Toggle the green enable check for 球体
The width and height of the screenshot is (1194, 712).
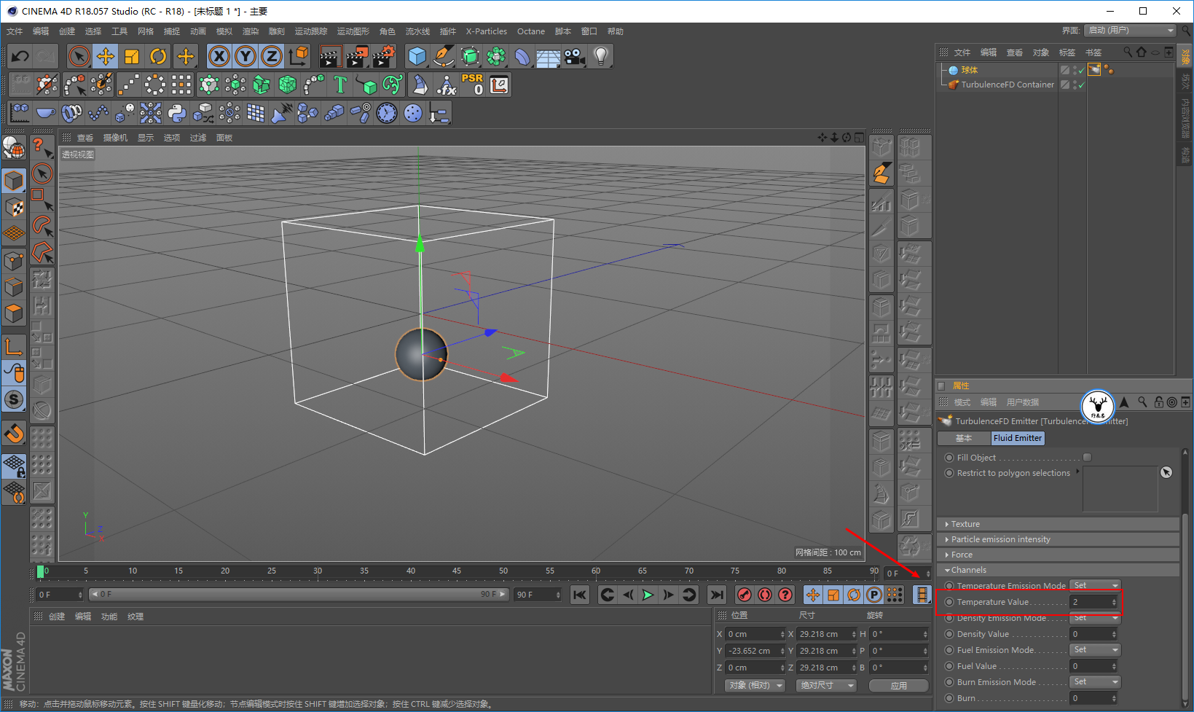[x=1081, y=71]
